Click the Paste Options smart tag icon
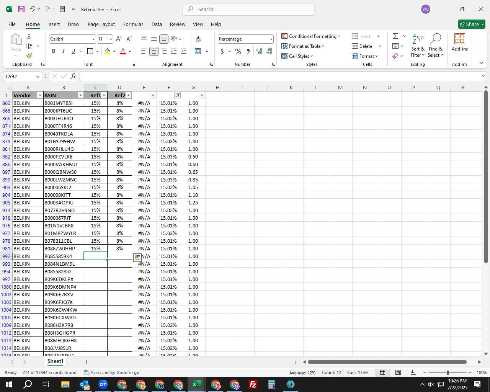 pos(137,257)
